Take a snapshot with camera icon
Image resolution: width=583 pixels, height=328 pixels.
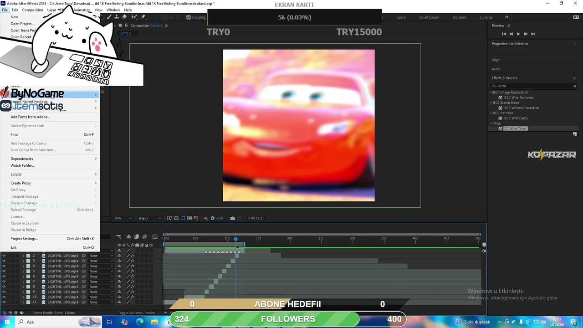(233, 218)
